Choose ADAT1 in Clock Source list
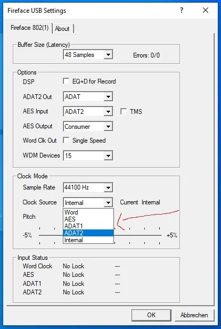This screenshot has width=221, height=329. (x=88, y=226)
